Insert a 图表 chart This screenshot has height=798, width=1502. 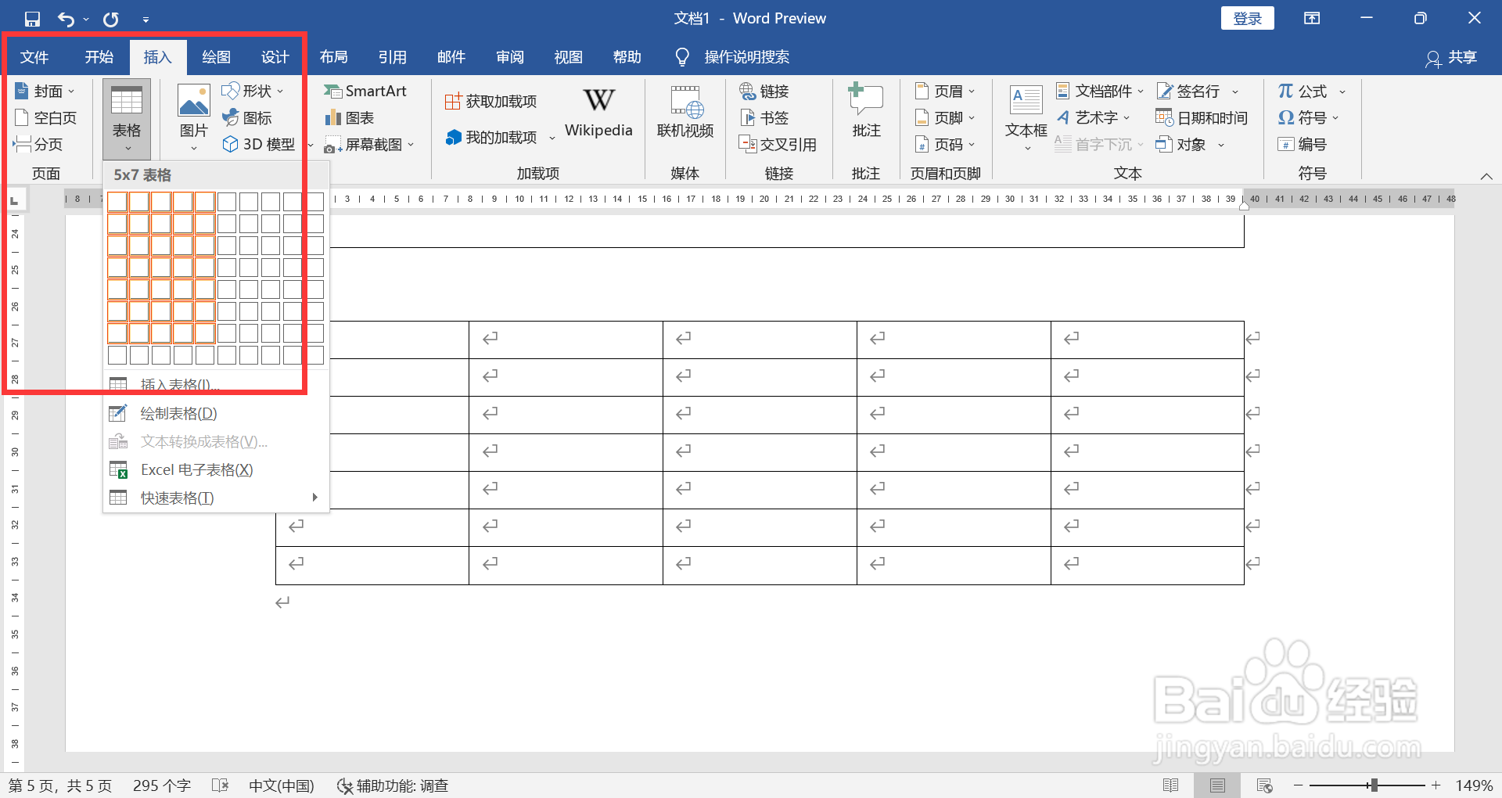click(x=350, y=118)
